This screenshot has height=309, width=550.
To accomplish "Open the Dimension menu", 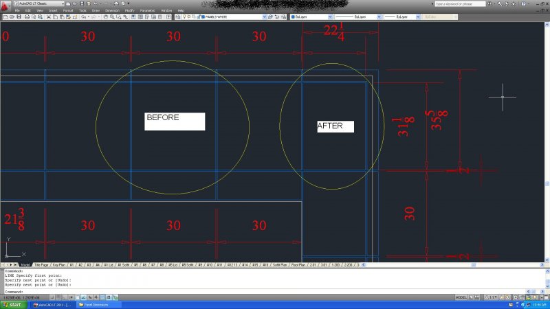I will pyautogui.click(x=112, y=10).
